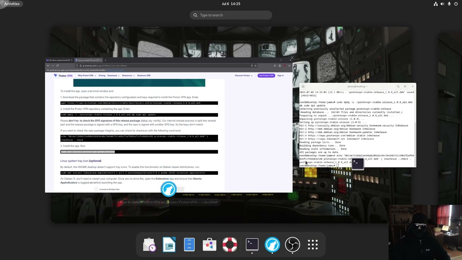Expand the Resources dropdown

point(128,75)
